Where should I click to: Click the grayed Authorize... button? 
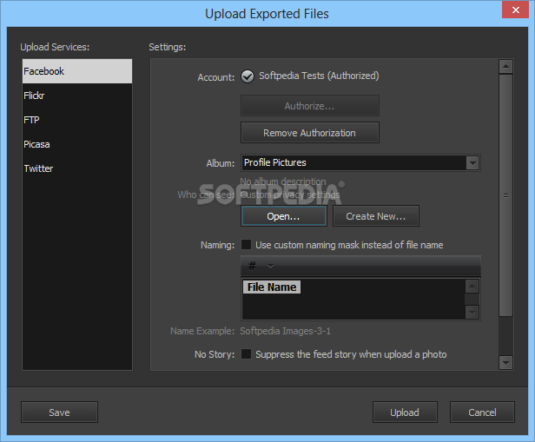pos(310,106)
